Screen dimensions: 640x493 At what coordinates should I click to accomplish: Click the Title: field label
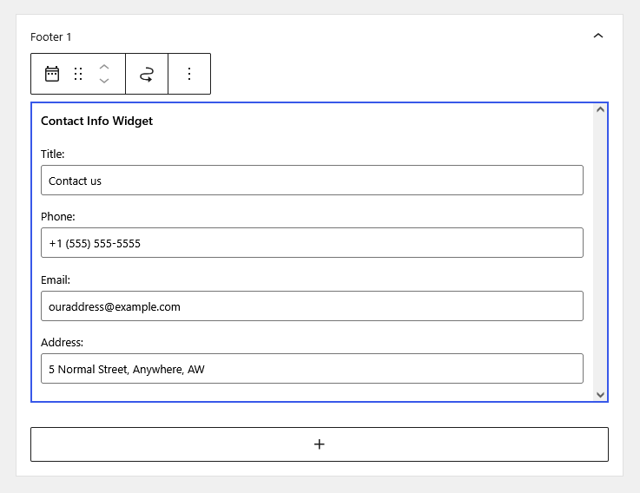[x=53, y=154]
